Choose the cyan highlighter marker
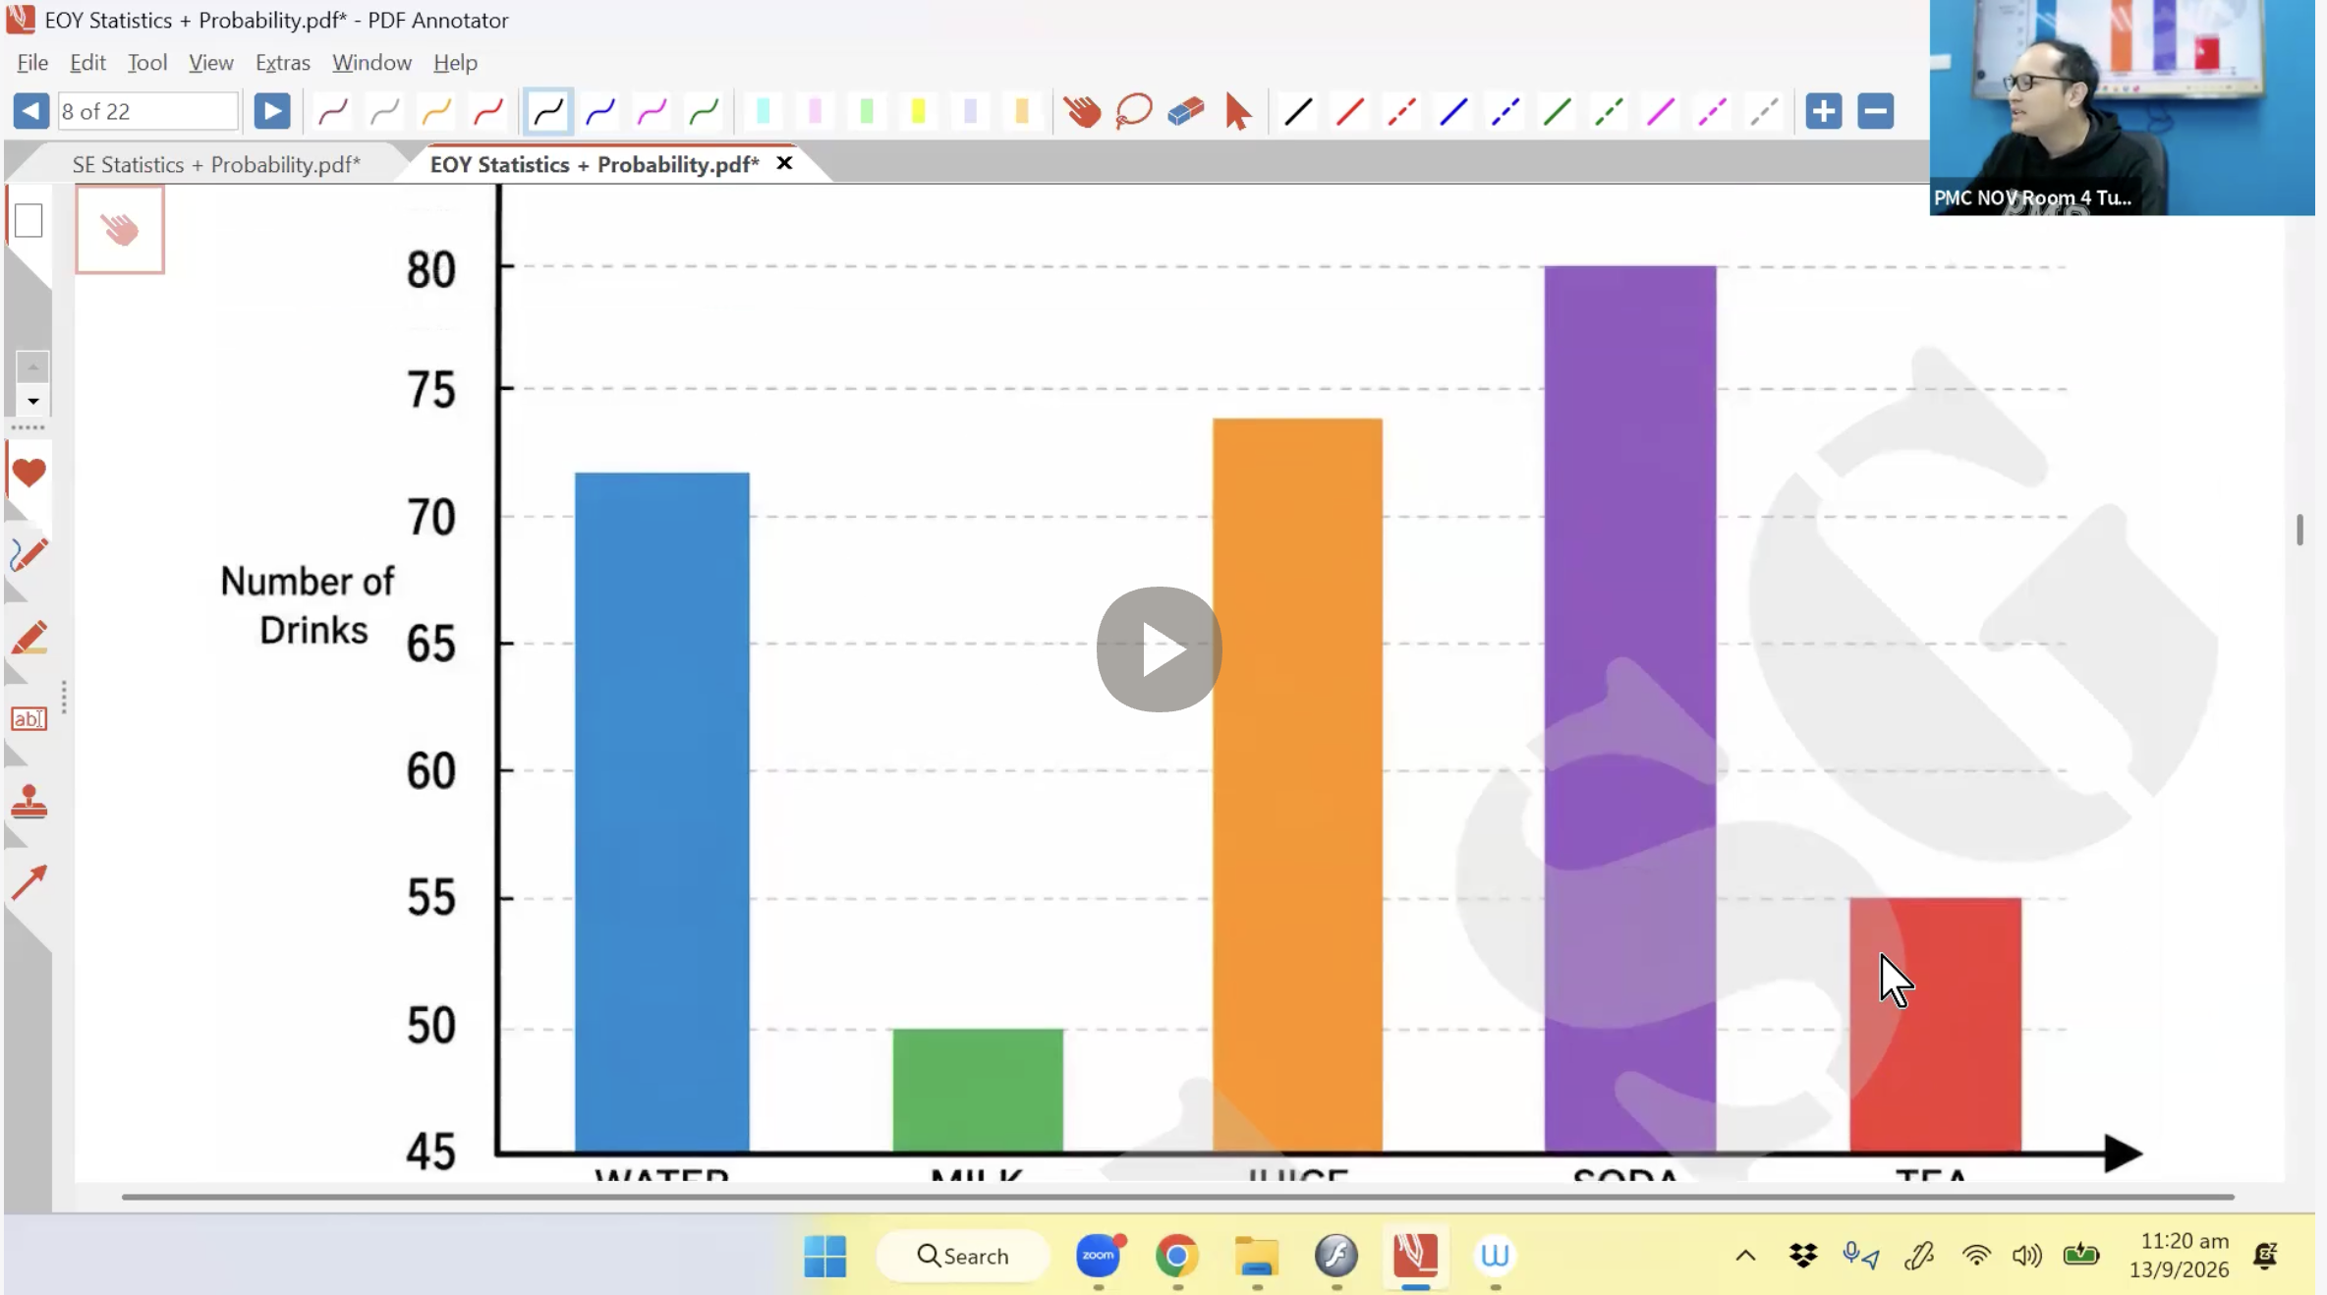The width and height of the screenshot is (2327, 1295). pyautogui.click(x=763, y=111)
